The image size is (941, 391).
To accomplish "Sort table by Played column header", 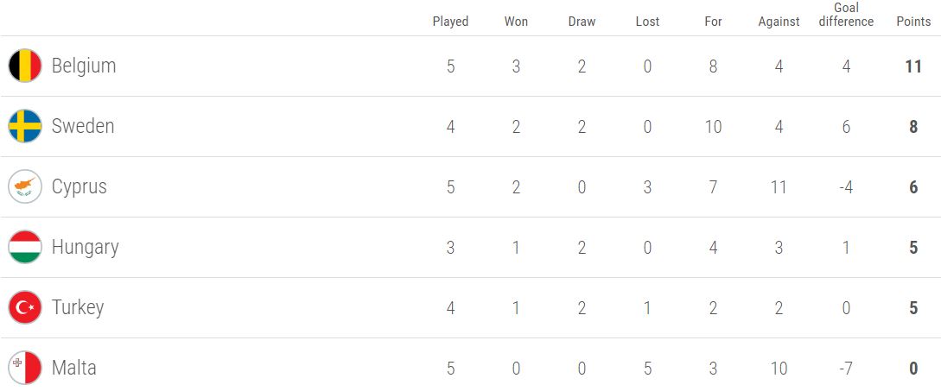I will [450, 22].
